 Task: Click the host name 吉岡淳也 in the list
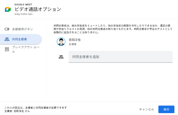tap(75, 40)
